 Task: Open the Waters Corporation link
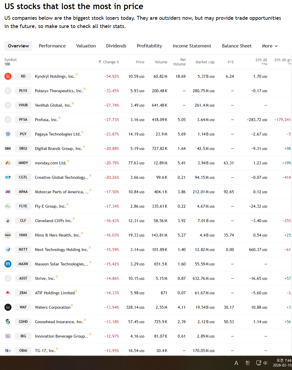[53, 307]
